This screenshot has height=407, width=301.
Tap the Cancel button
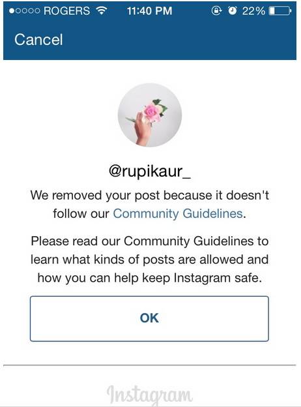[x=38, y=40]
